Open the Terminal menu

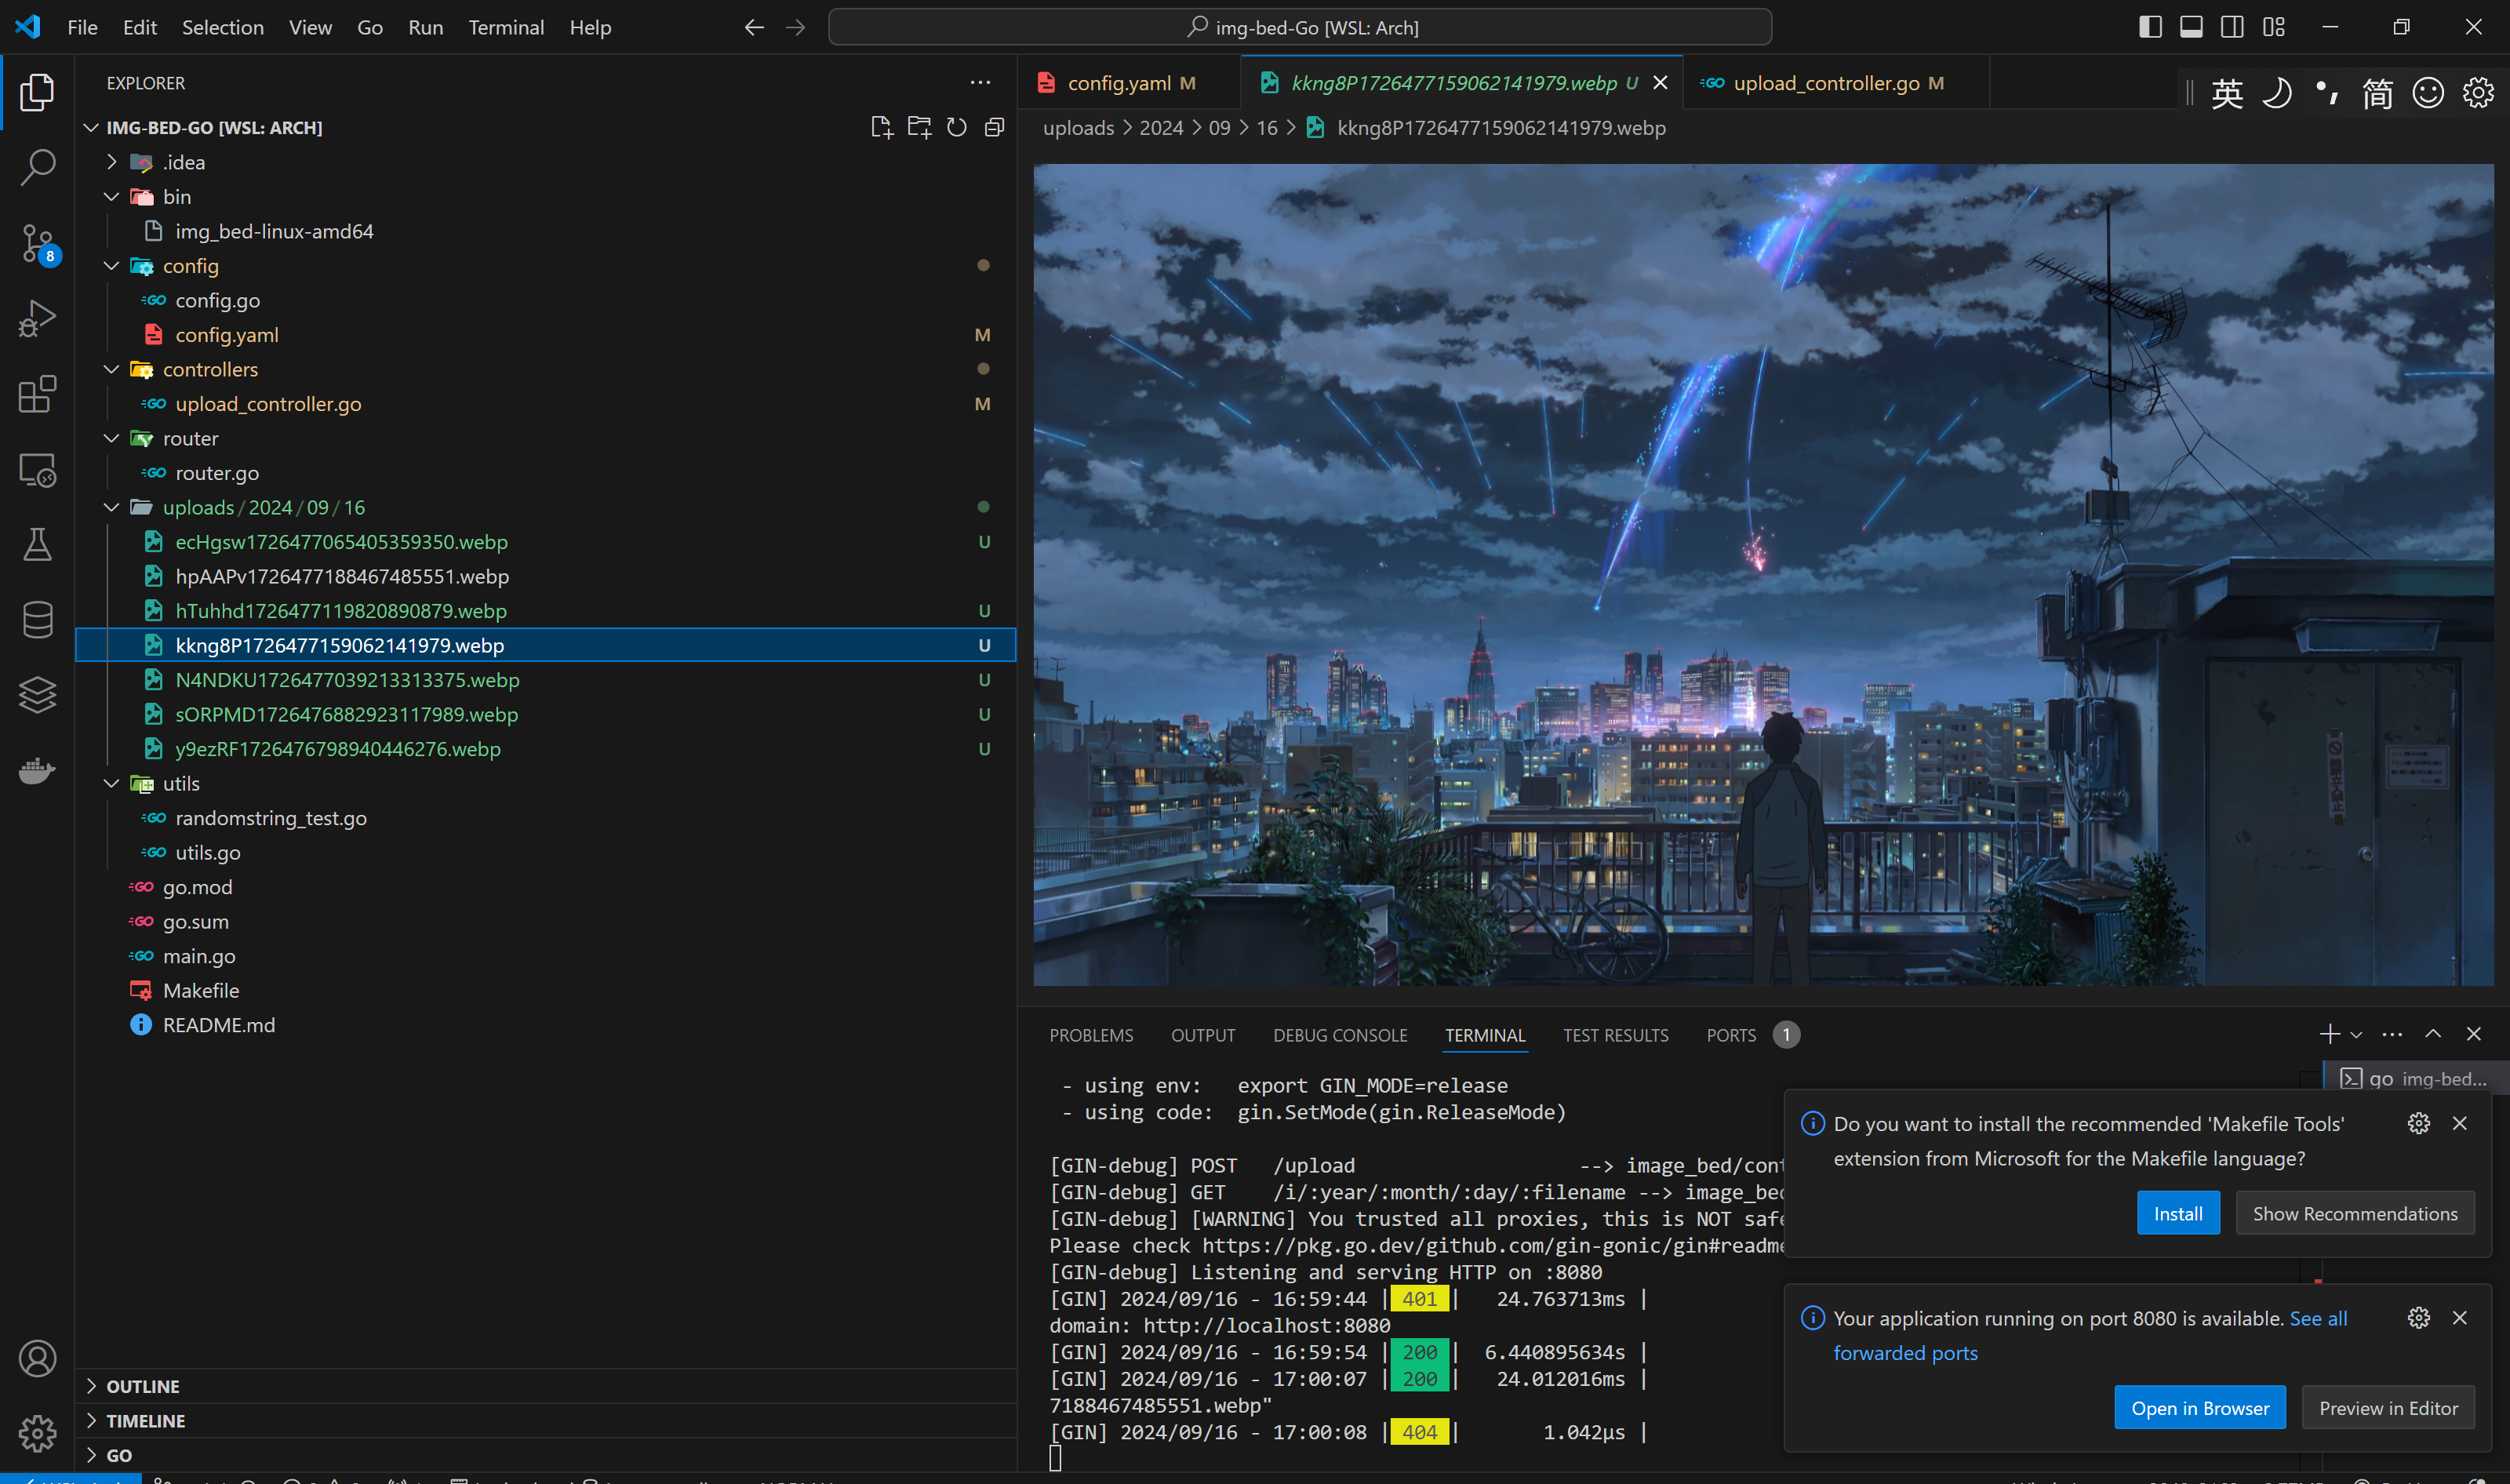[x=506, y=27]
